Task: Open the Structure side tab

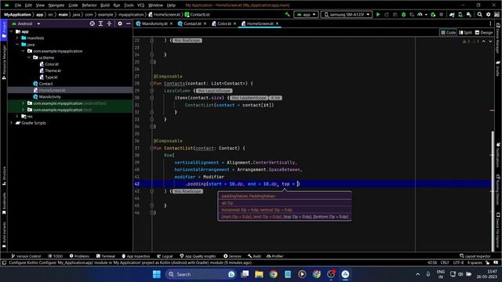Action: click(x=4, y=175)
